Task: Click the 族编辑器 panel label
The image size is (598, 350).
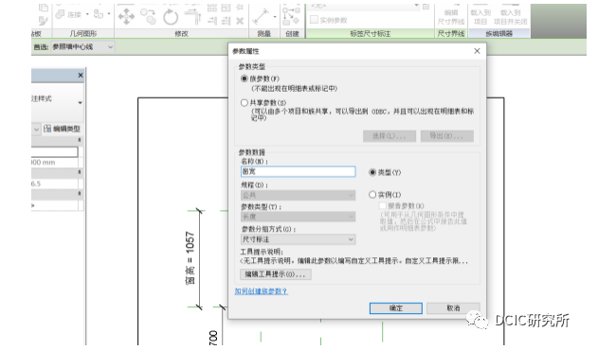Action: [x=499, y=33]
